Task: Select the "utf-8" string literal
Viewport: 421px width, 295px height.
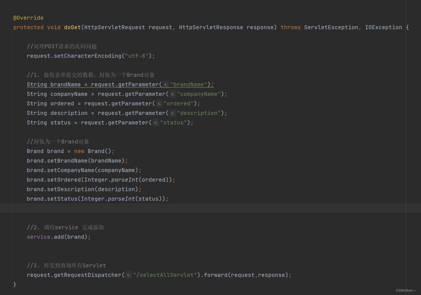Action: [x=137, y=56]
